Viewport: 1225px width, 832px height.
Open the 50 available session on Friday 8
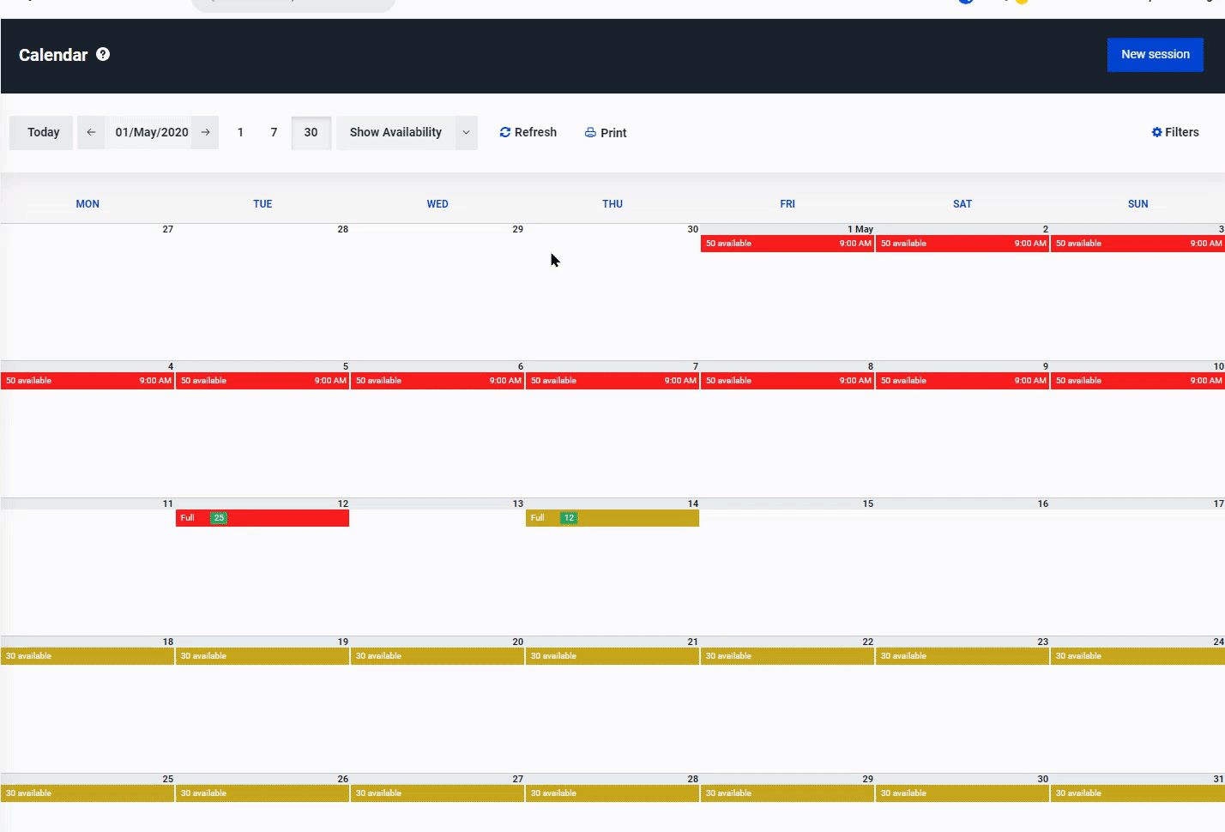point(787,381)
